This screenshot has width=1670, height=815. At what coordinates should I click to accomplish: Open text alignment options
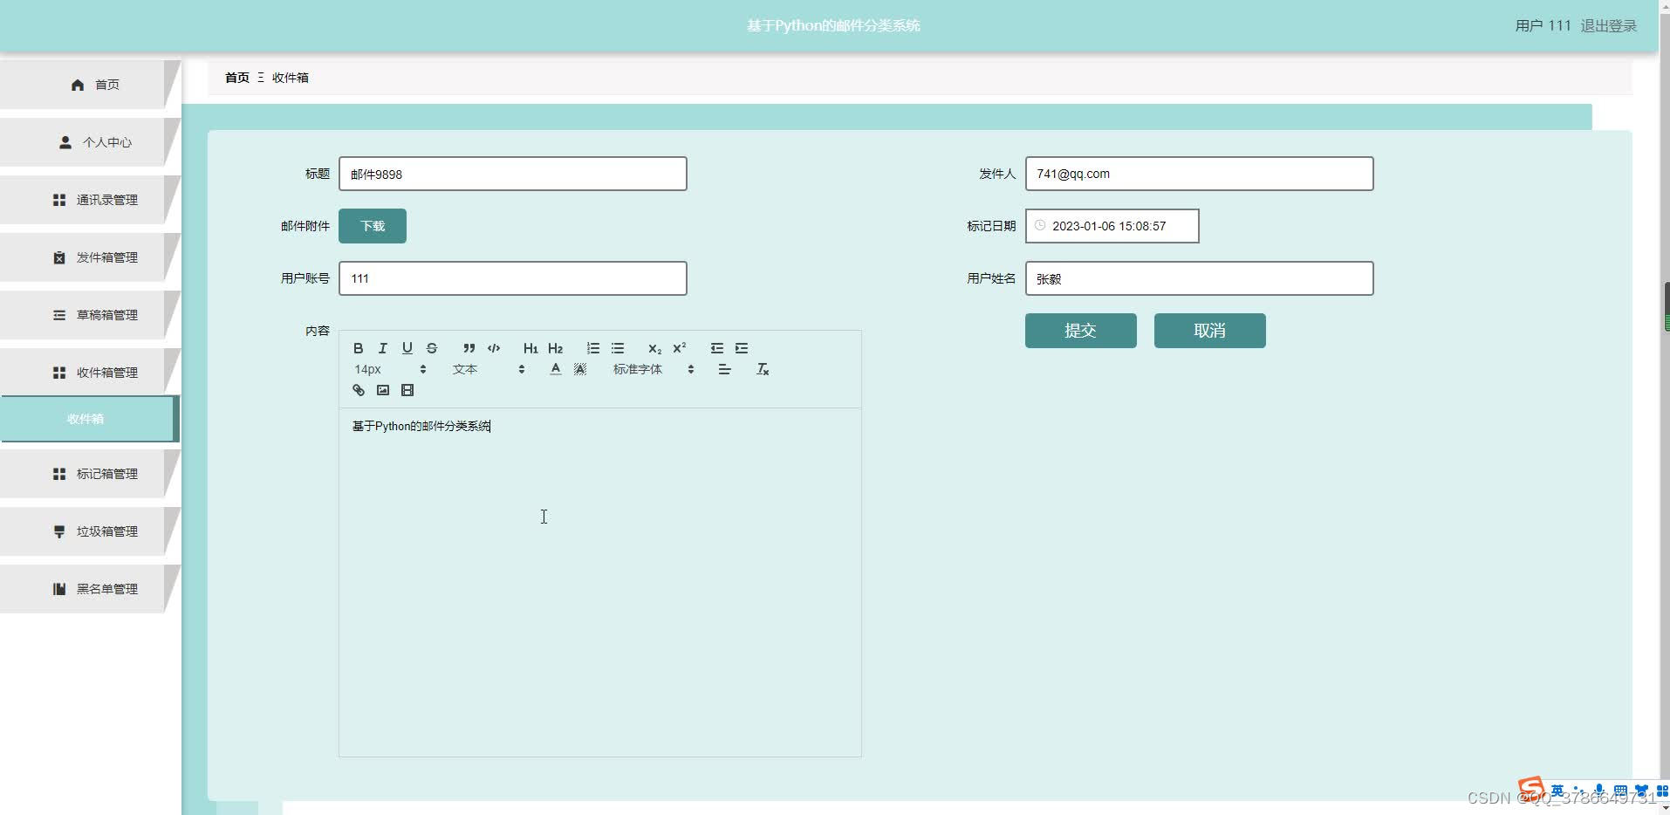(x=724, y=369)
